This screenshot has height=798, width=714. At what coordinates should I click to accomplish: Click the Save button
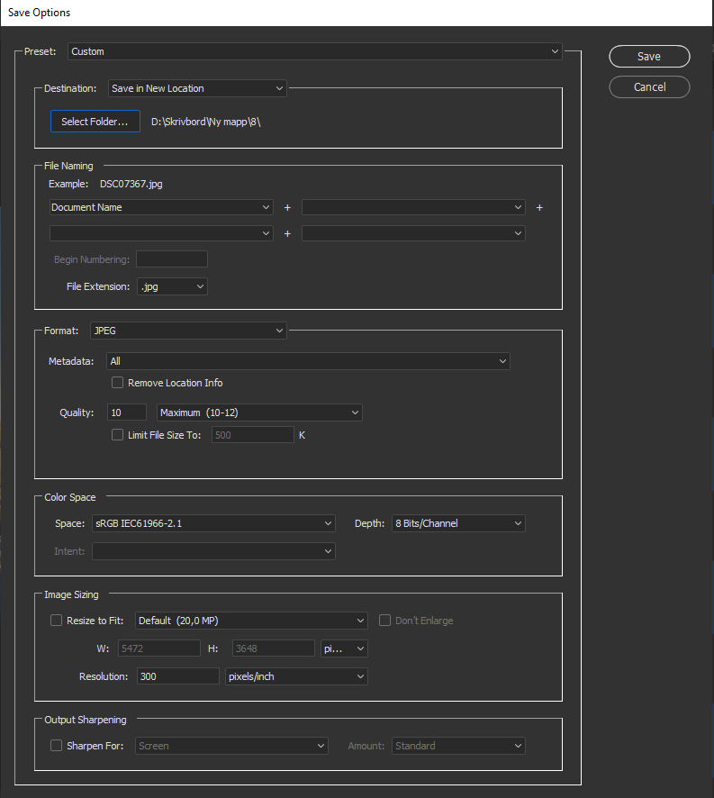click(x=649, y=57)
